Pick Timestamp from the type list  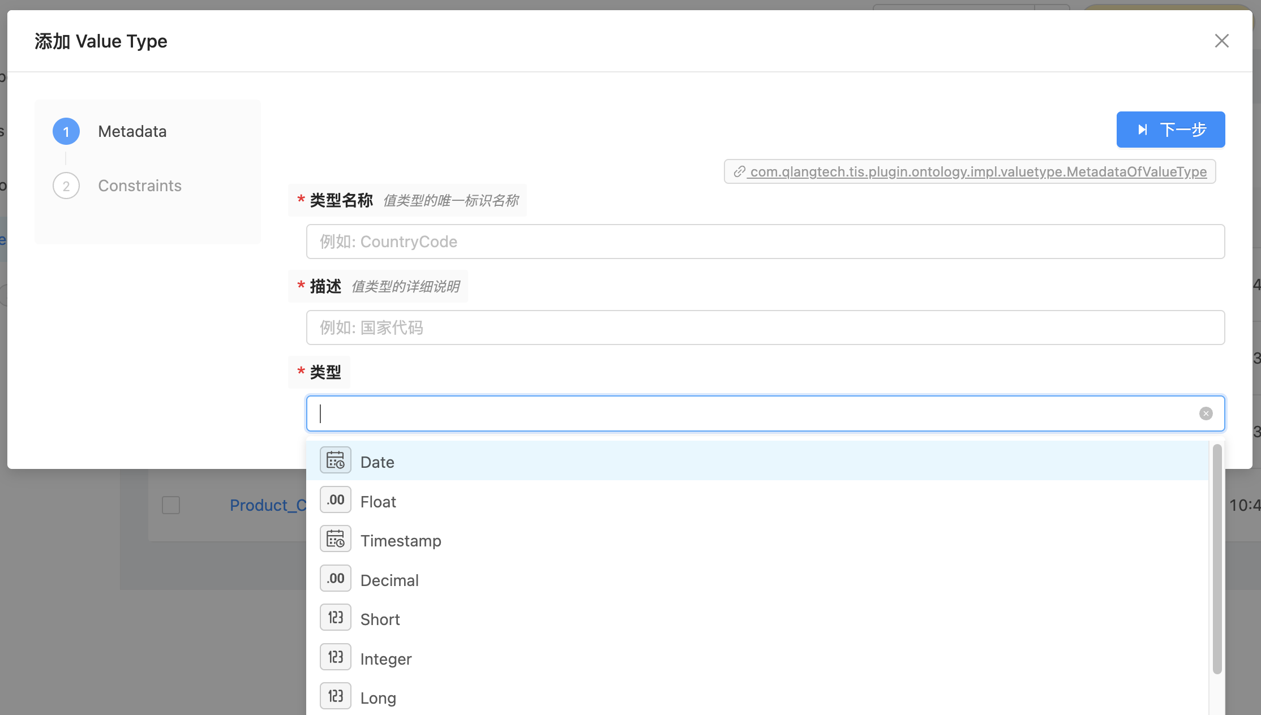pyautogui.click(x=757, y=540)
